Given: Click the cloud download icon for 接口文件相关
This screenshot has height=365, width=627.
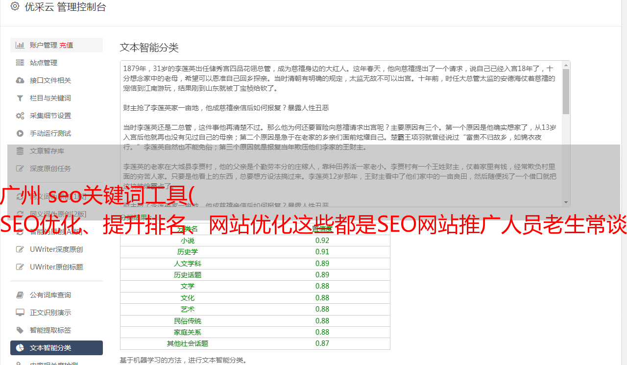Looking at the screenshot, I should pos(20,80).
